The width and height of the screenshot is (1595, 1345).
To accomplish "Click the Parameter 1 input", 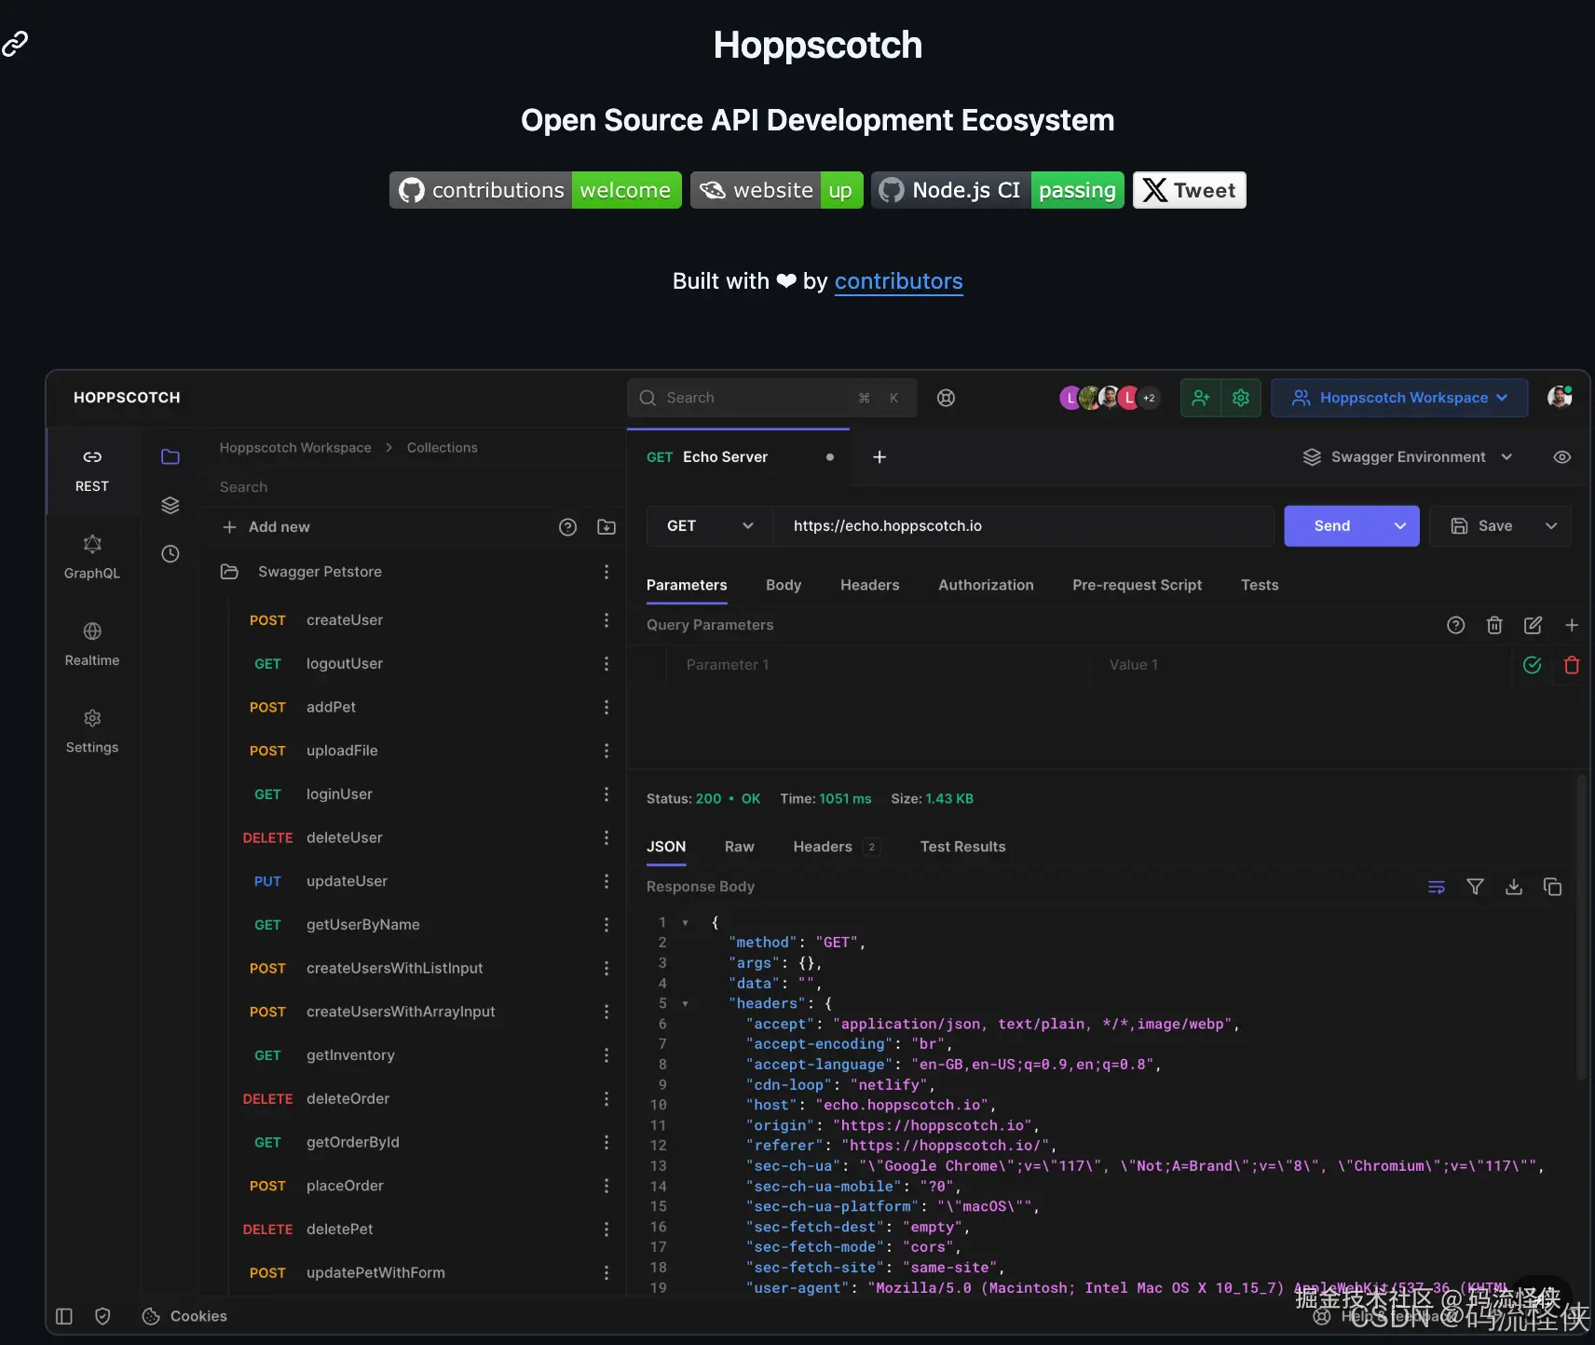I will point(876,665).
